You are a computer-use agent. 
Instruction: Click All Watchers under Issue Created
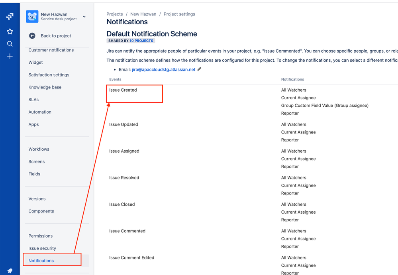294,90
